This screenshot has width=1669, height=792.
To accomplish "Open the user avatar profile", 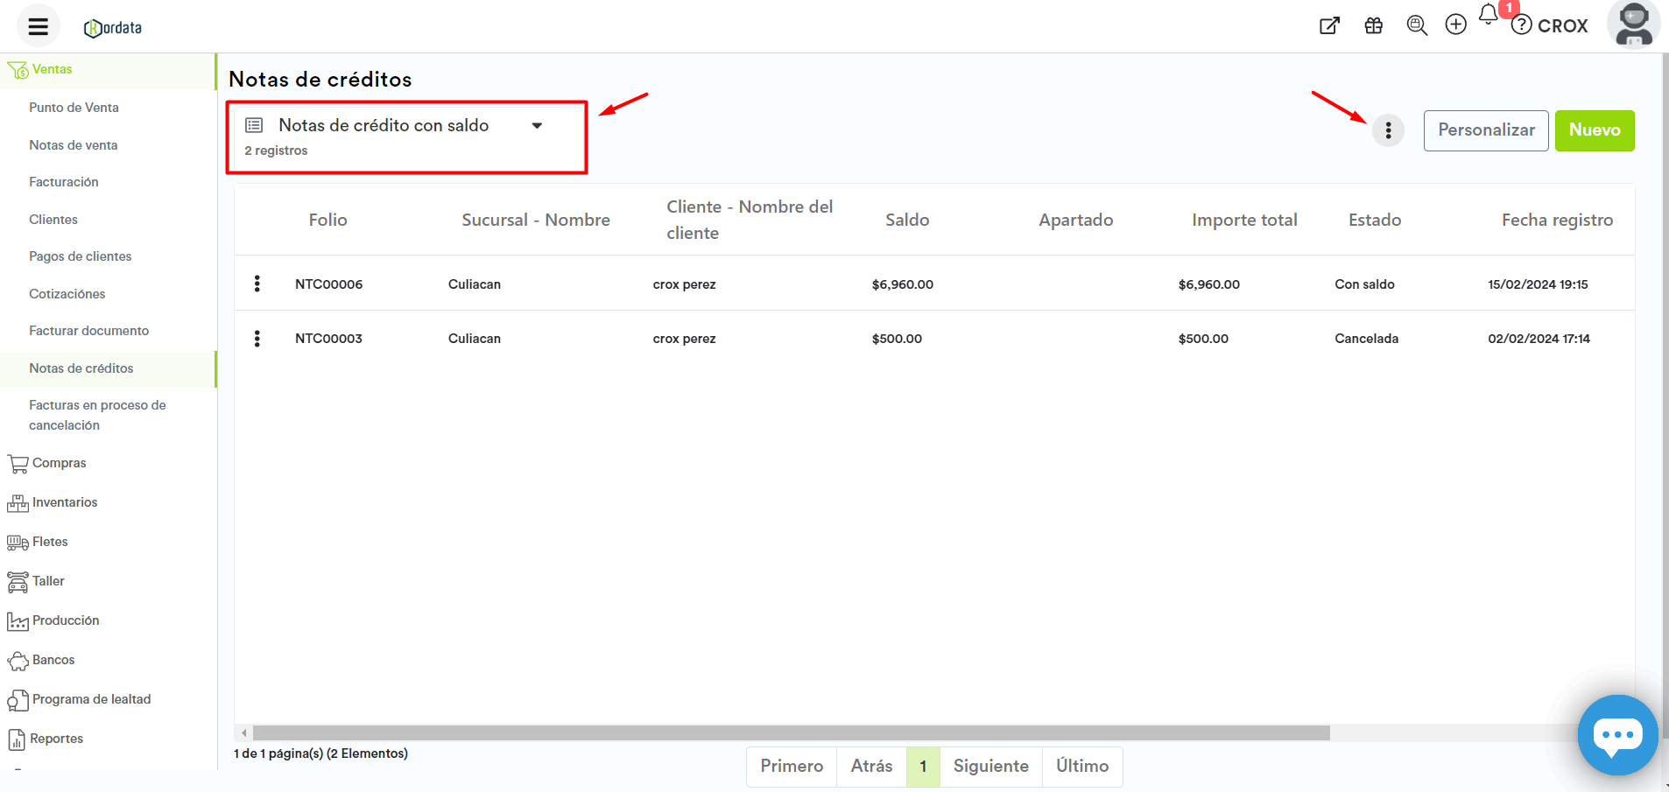I will 1633,25.
